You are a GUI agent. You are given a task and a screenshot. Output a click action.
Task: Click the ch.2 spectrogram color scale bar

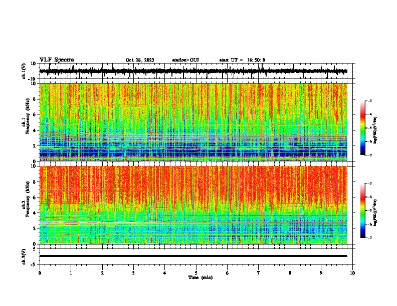point(363,210)
